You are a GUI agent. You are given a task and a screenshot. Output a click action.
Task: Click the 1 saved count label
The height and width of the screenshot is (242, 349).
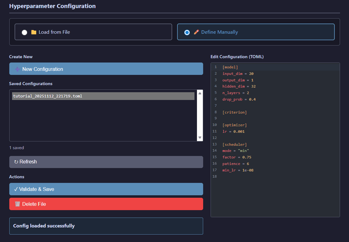tap(16, 148)
